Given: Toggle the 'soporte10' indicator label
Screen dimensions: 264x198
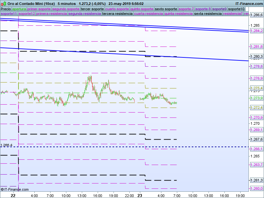Looking at the screenshot, I should [236, 9].
